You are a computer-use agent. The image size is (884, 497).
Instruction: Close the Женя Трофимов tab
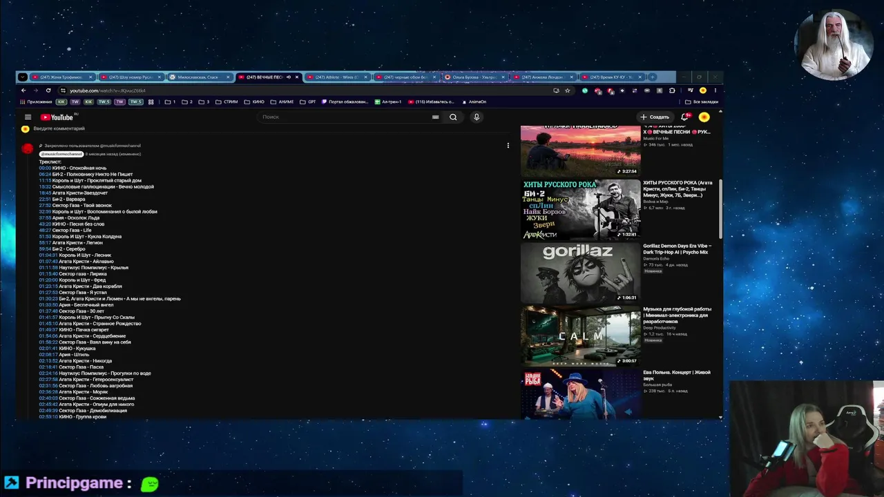90,77
